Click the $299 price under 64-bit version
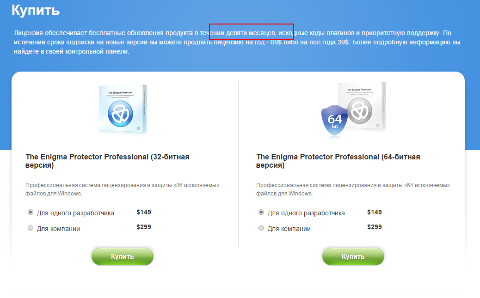 [375, 227]
